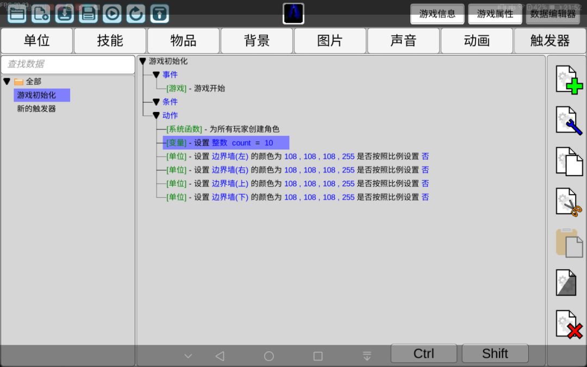Click 否 in 边界墙(上) row
587x367 pixels.
pyautogui.click(x=425, y=184)
